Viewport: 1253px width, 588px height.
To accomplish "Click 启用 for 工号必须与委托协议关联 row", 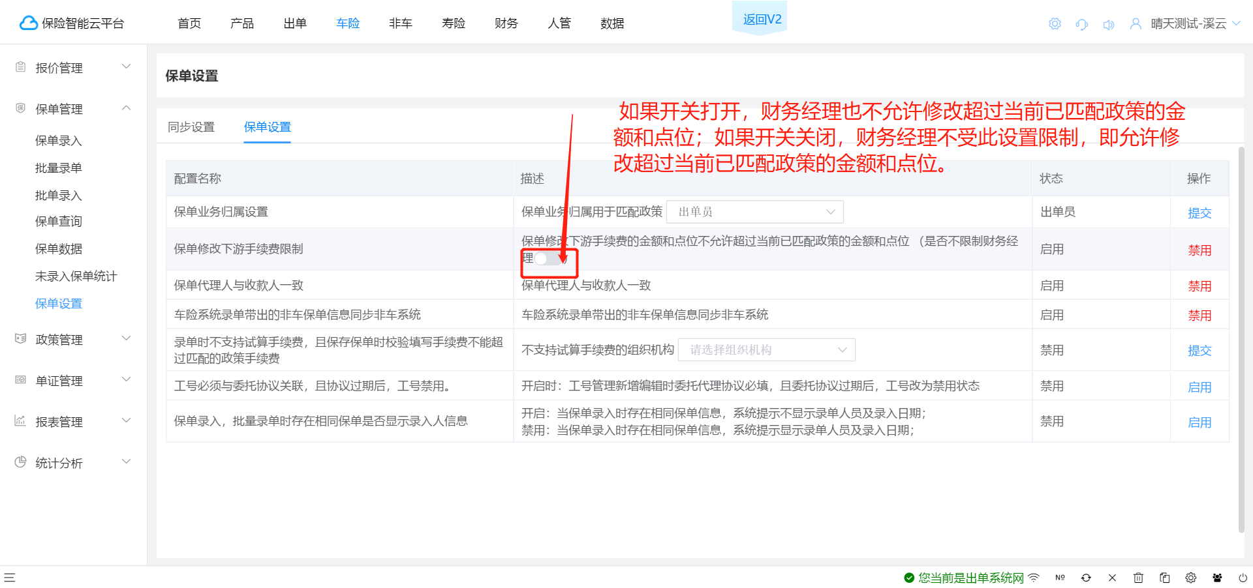I will pyautogui.click(x=1199, y=387).
